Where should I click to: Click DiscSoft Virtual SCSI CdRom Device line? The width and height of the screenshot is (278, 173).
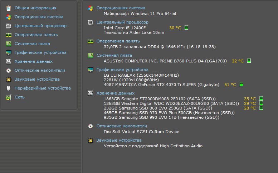click(141, 132)
